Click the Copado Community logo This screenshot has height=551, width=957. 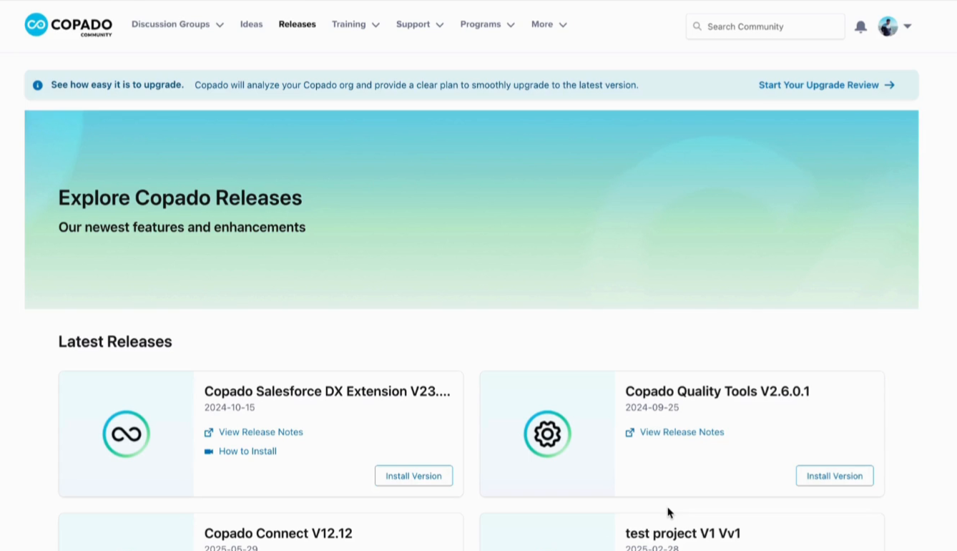[69, 25]
